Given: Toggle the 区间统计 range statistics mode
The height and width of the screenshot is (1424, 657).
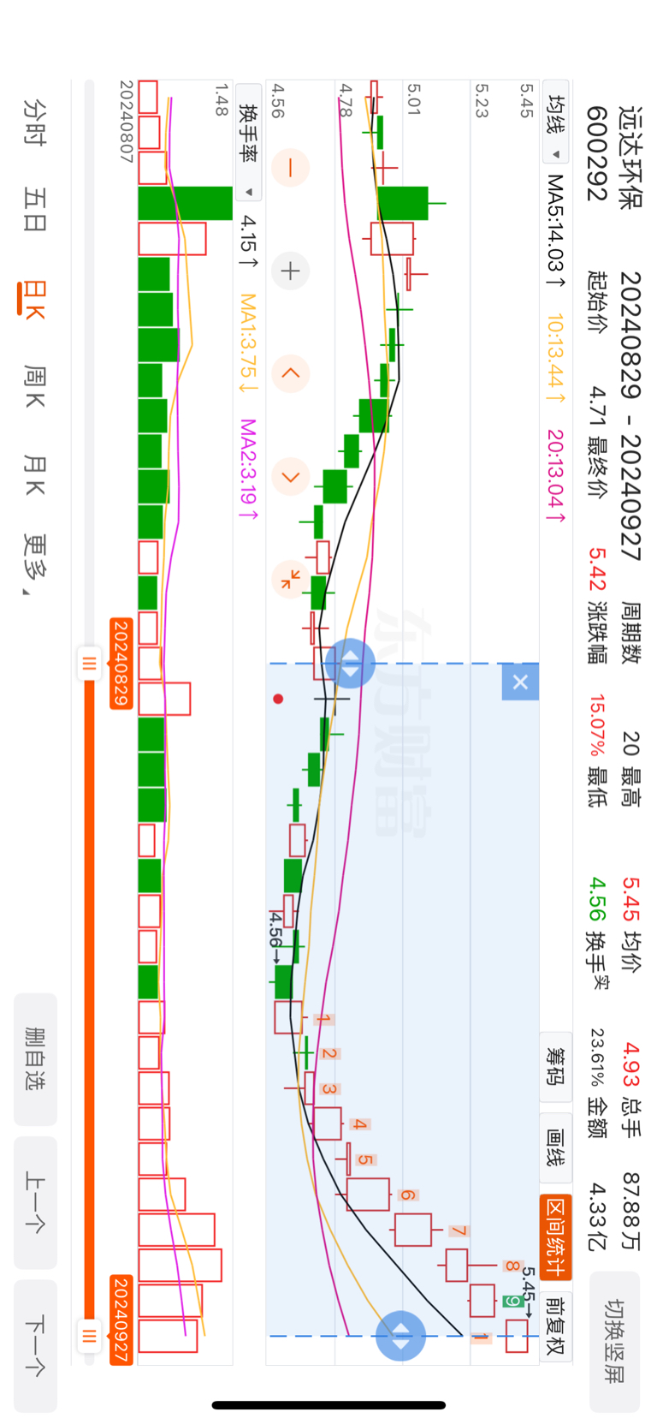Looking at the screenshot, I should point(556,1236).
